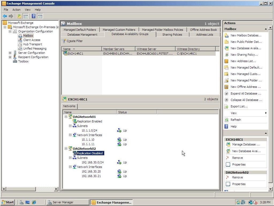Click the New Sharing Policy icon

tap(226, 55)
